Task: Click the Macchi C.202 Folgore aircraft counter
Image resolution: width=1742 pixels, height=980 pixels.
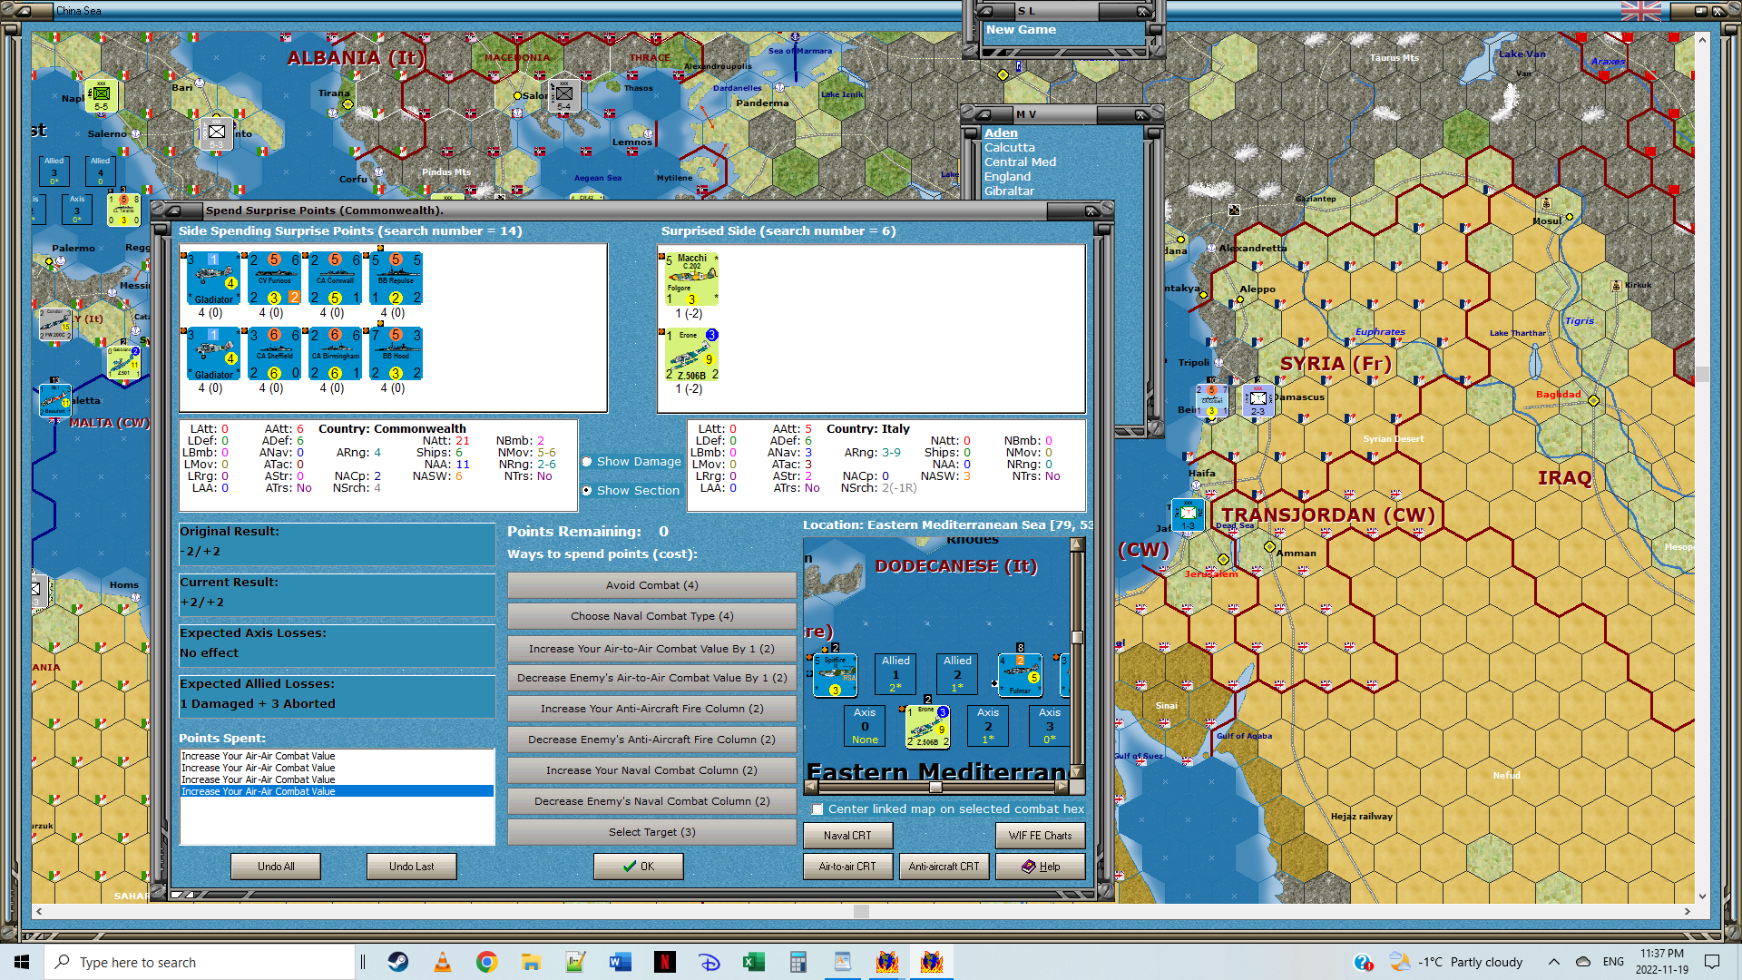Action: 691,279
